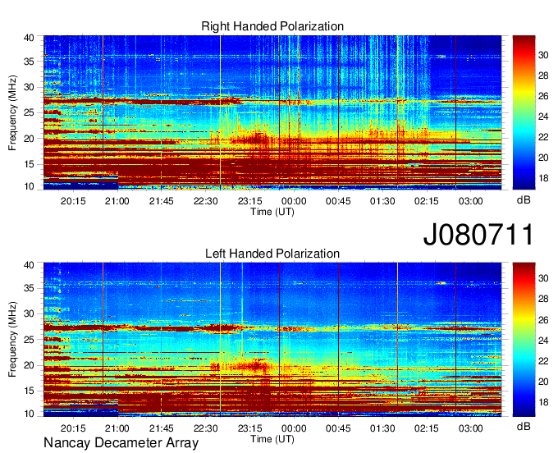Click the "20" frequency tick of Left Handed plot
The width and height of the screenshot is (558, 453).
(29, 365)
